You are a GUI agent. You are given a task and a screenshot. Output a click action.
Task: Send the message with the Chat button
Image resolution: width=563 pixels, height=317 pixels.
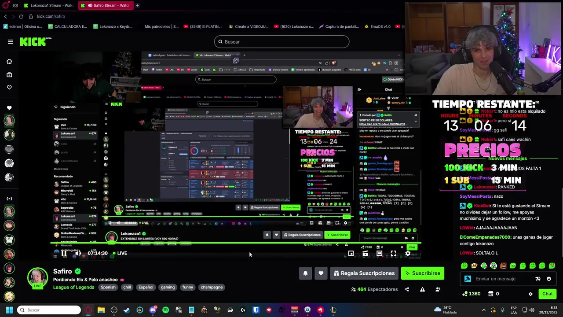click(x=547, y=294)
